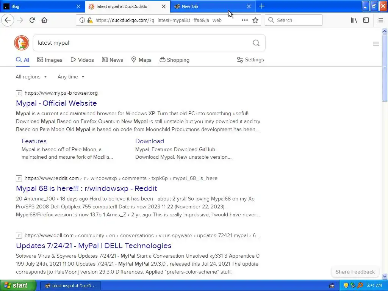388x291 pixels.
Task: Open the Windows start menu
Action: 18,285
